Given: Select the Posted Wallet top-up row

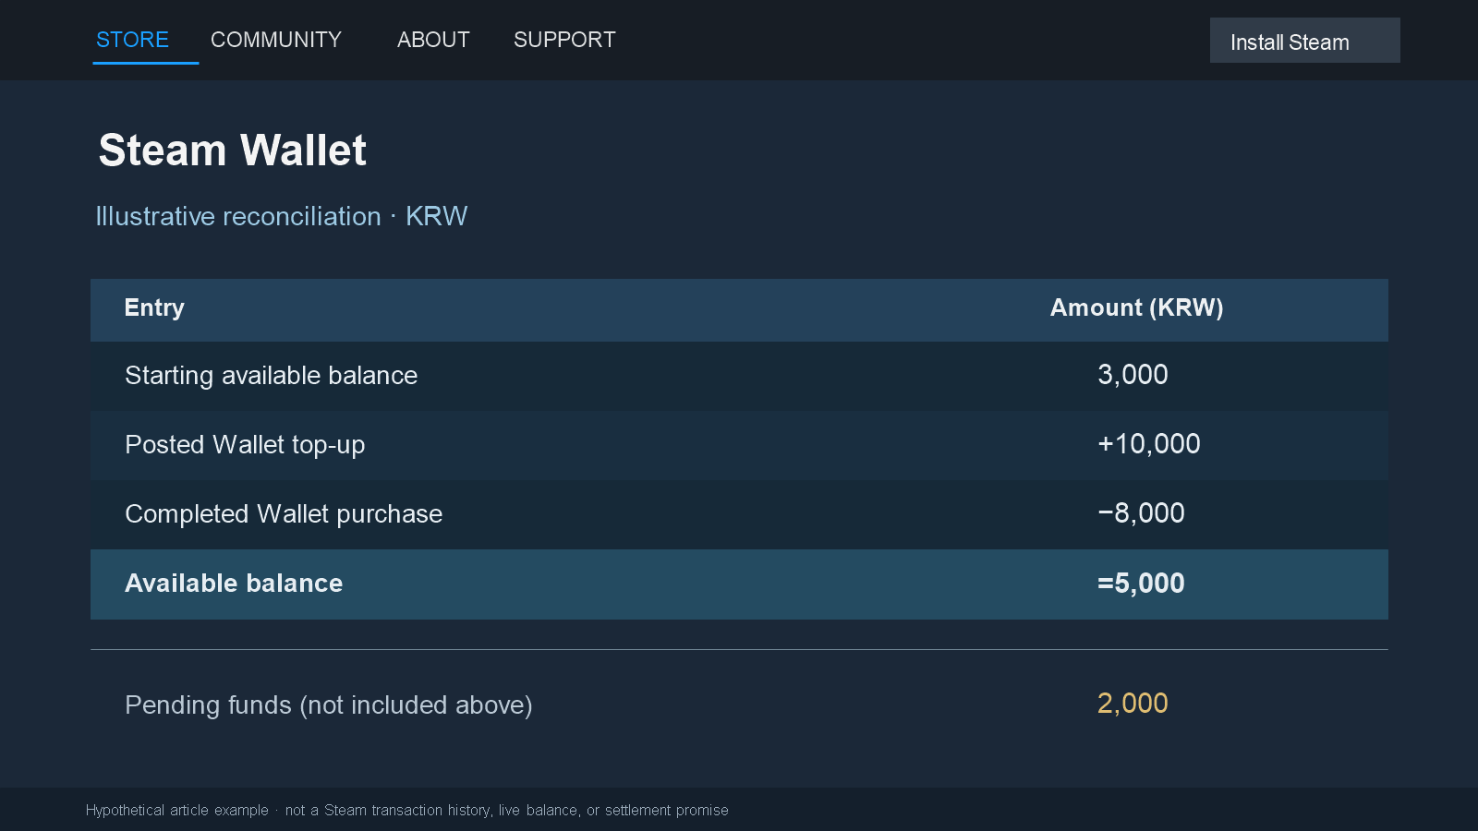Looking at the screenshot, I should [739, 445].
